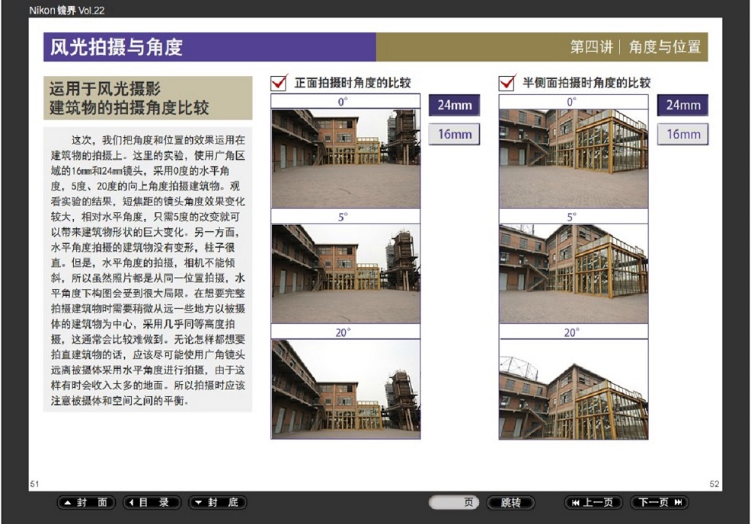Click the page number input field

pyautogui.click(x=455, y=503)
